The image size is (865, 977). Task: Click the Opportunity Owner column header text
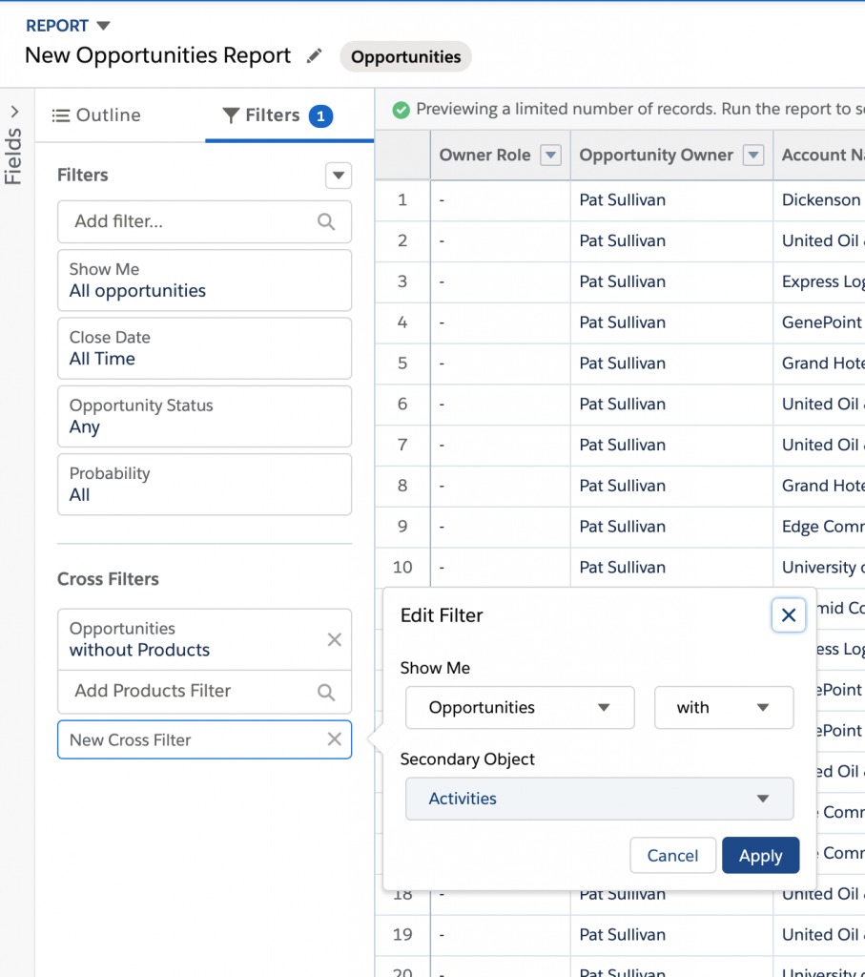point(656,156)
